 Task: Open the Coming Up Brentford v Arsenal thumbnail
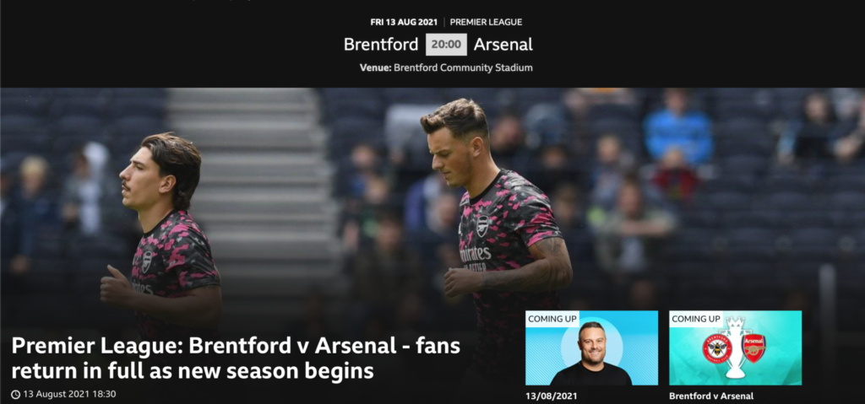point(736,347)
